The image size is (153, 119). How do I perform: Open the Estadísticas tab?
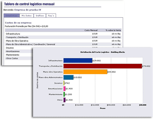pyautogui.click(x=11, y=15)
